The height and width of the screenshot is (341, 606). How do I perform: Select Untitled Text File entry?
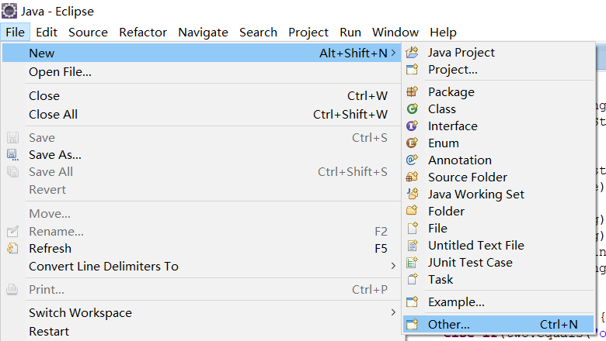click(499, 245)
